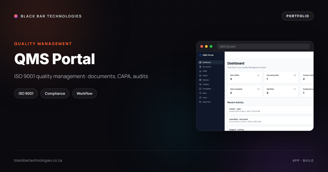
Task: Click the 'by Bob Chen on May 5' line
Action: pyautogui.click(x=245, y=111)
